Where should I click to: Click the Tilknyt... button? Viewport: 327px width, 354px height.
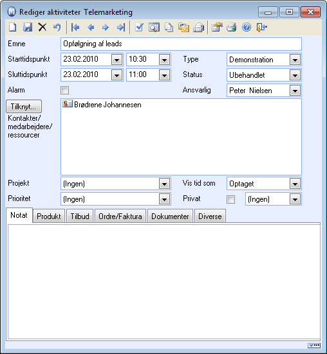tap(24, 107)
